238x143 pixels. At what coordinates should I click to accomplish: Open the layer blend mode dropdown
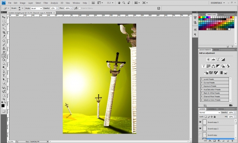pos(209,112)
